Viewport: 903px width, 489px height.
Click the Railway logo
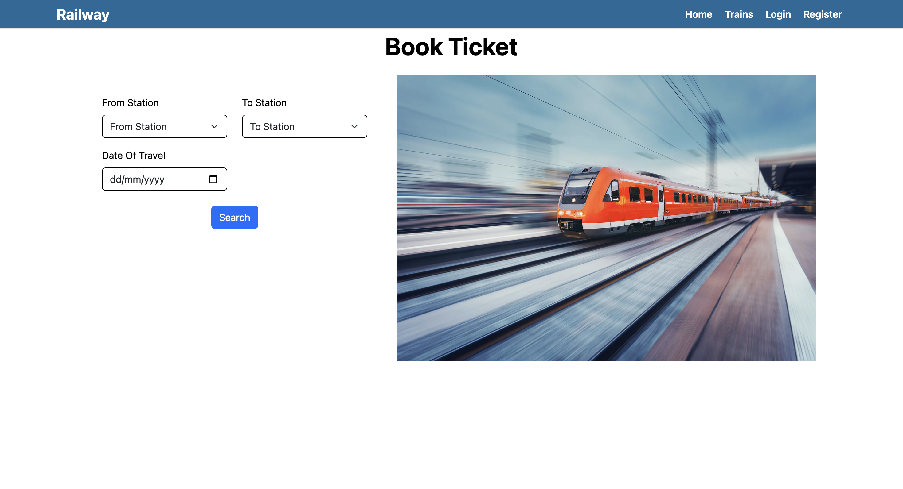coord(83,14)
